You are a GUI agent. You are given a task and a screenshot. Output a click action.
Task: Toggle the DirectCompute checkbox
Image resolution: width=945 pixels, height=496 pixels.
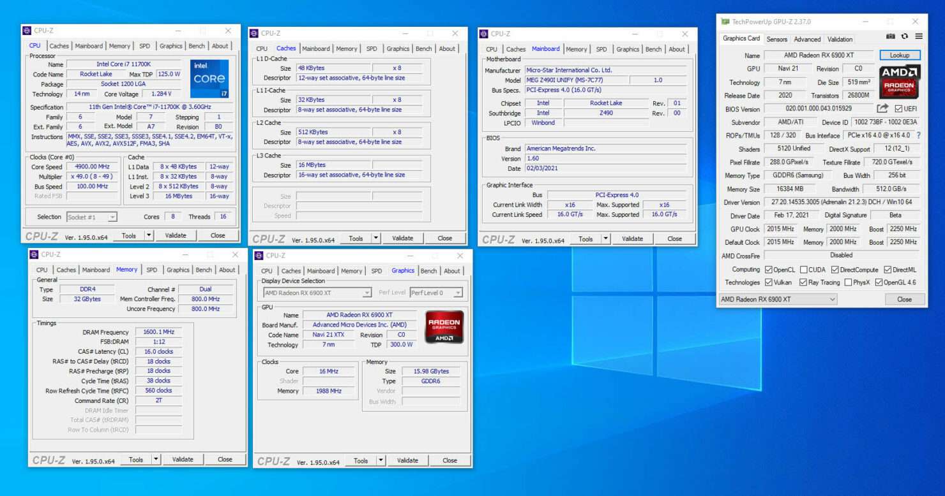point(835,270)
